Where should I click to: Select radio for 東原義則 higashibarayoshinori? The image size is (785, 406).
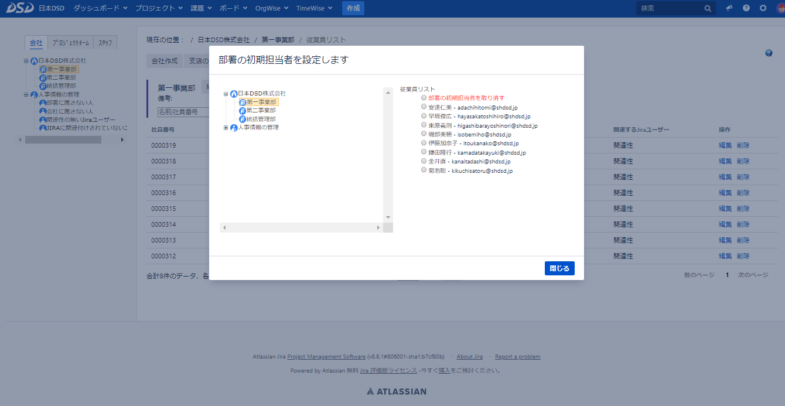(x=424, y=125)
